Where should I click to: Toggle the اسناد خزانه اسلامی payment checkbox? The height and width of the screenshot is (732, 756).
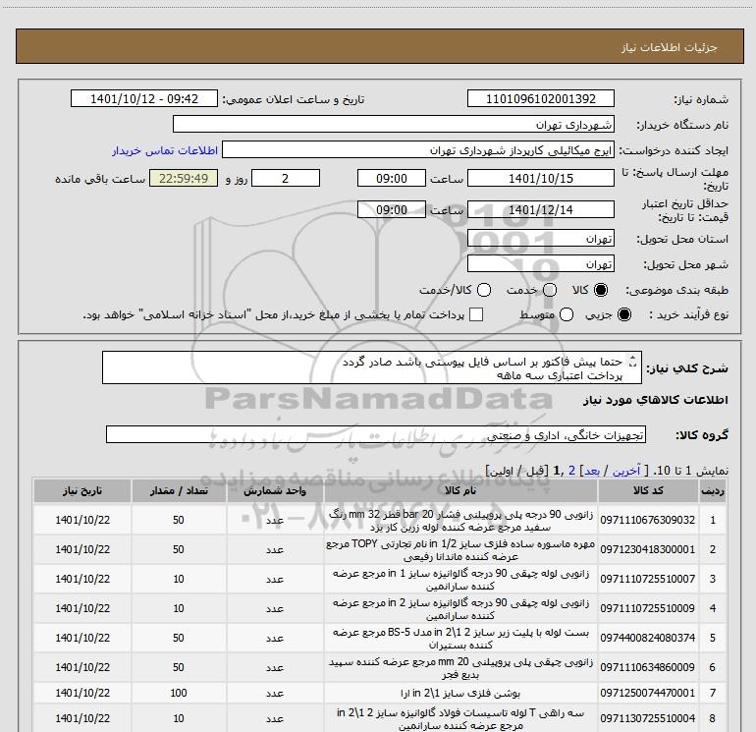(476, 314)
